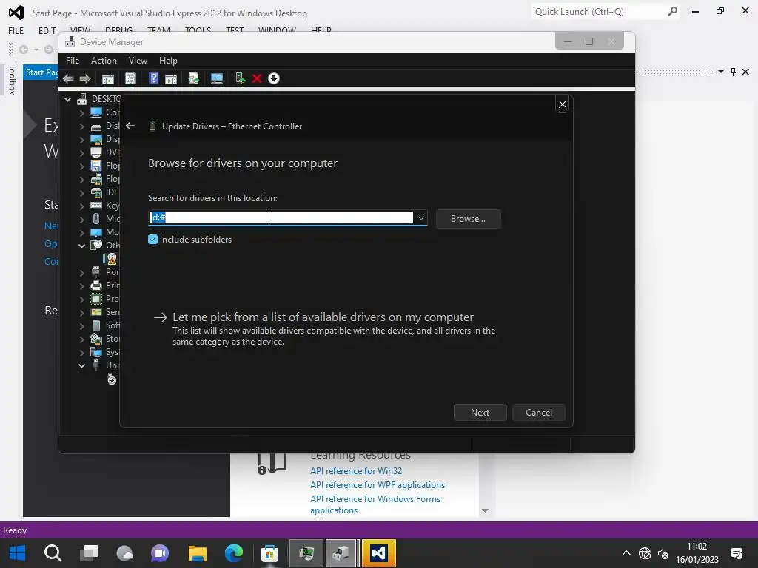Open notification center icon in taskbar
The width and height of the screenshot is (758, 568).
[x=737, y=553]
